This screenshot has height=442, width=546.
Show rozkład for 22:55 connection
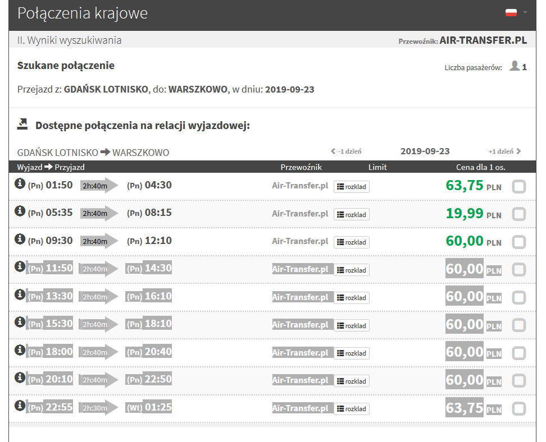[351, 408]
